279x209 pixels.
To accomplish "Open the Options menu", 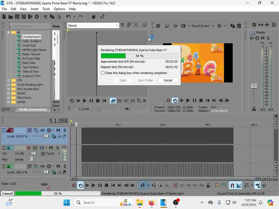I will 59,9.
